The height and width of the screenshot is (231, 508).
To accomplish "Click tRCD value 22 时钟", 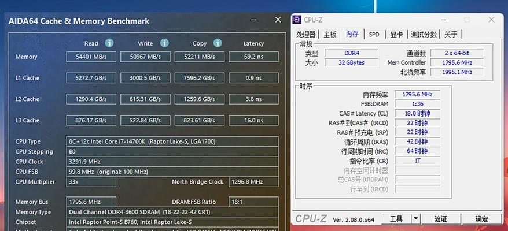I will point(417,123).
